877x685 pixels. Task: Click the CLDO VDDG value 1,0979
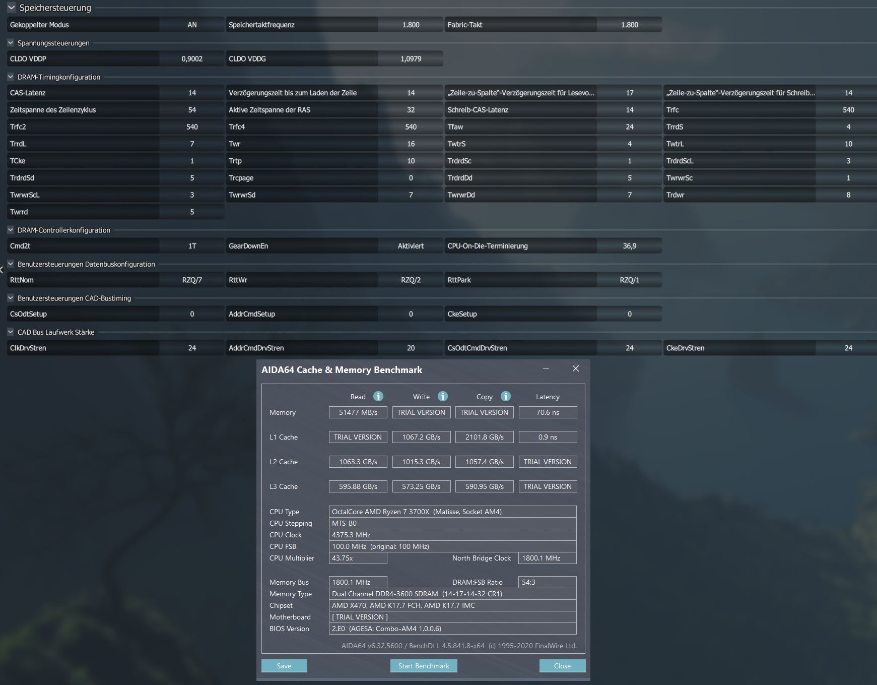[x=411, y=59]
